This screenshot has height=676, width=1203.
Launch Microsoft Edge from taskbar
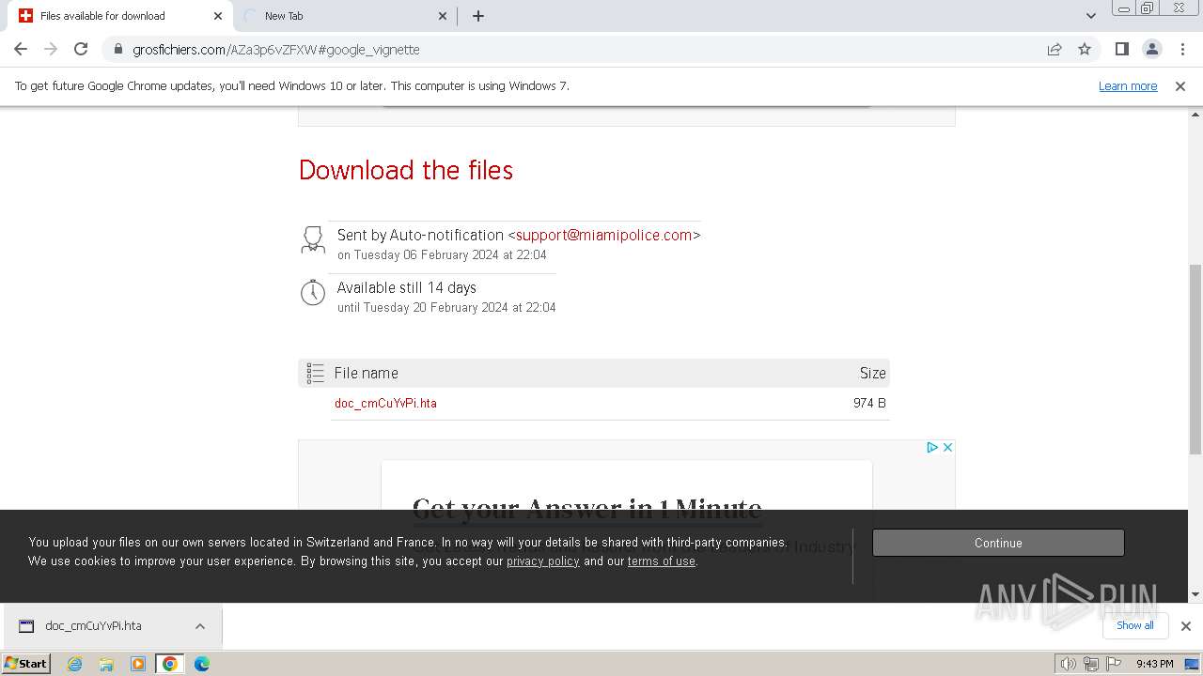pos(202,664)
